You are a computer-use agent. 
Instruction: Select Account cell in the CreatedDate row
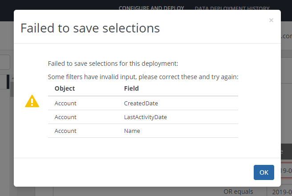click(65, 103)
